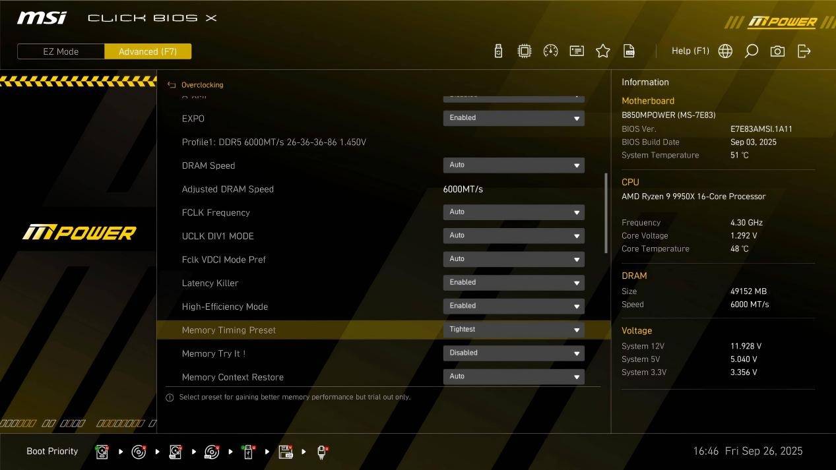Switch to EZ Mode
836x470 pixels.
click(61, 51)
